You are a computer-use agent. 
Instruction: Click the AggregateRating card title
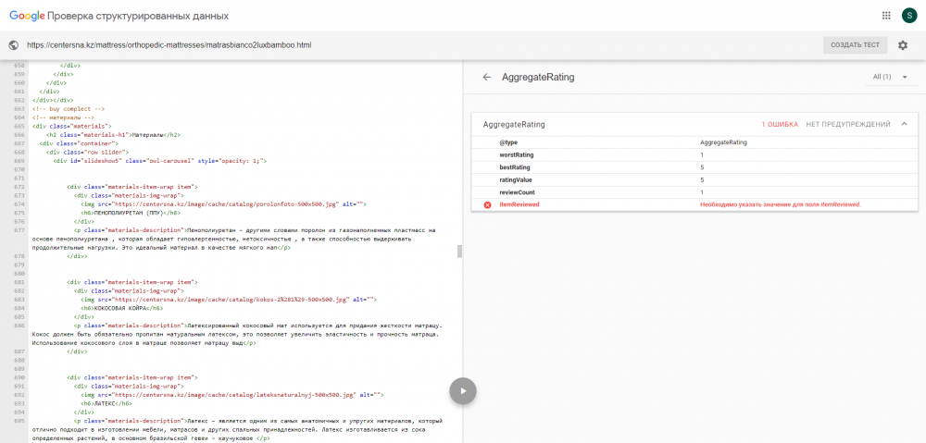514,125
